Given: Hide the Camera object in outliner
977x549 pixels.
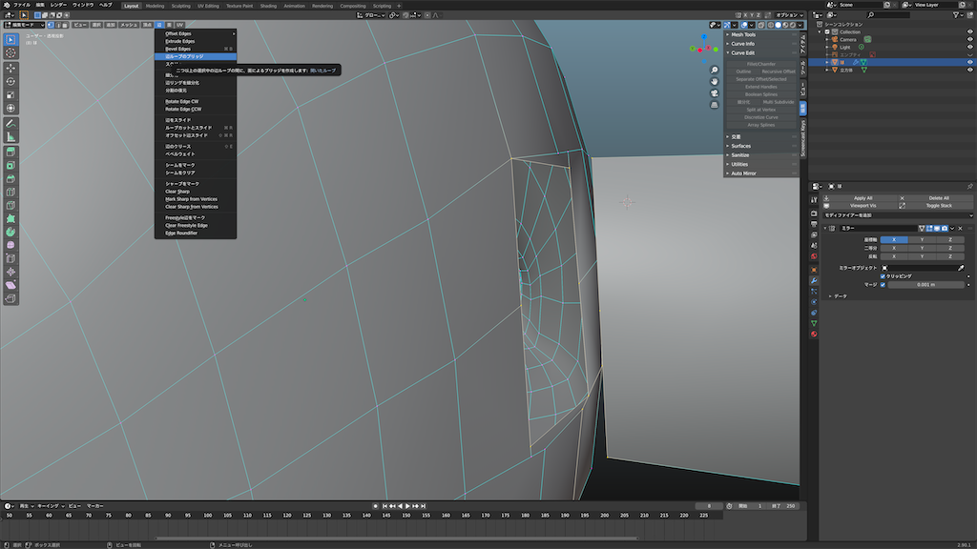Looking at the screenshot, I should click(x=969, y=39).
